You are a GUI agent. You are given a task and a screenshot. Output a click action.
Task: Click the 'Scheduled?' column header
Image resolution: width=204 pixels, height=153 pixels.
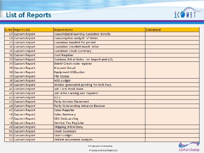pos(172,30)
